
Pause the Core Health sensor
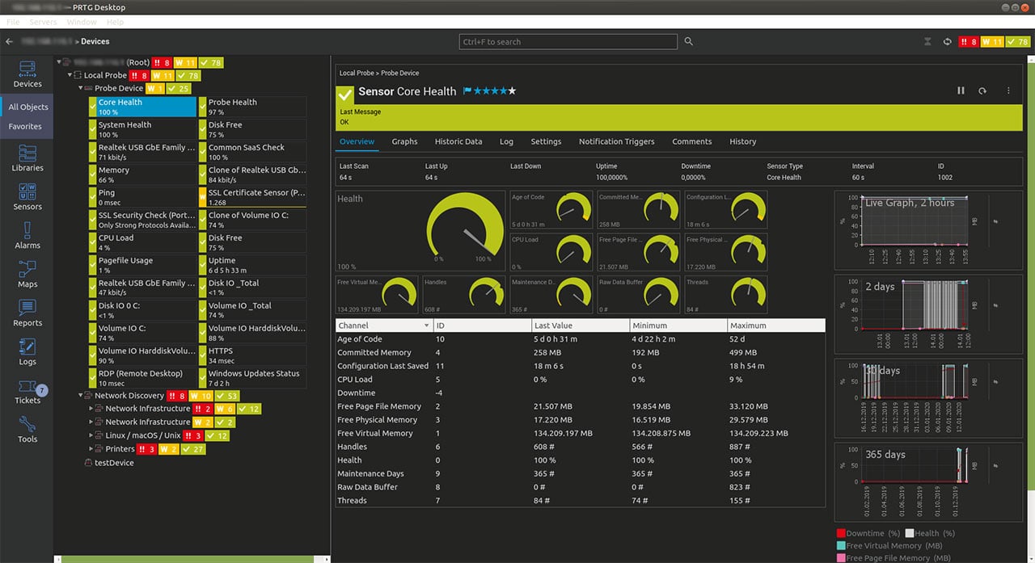(x=961, y=91)
